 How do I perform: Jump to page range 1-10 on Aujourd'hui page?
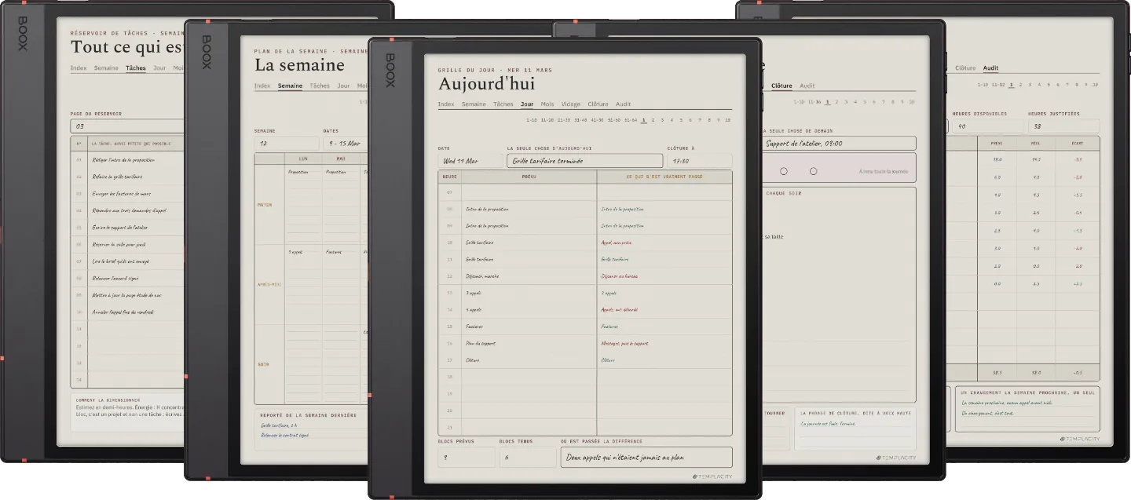click(532, 120)
